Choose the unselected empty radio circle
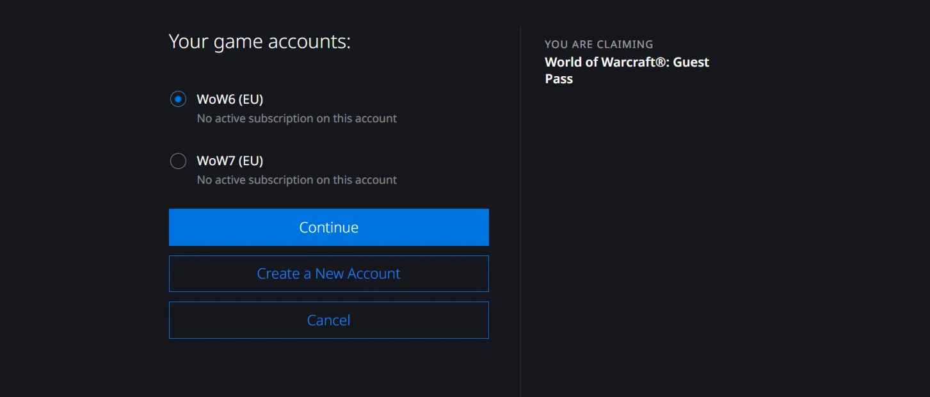Screen dimensions: 930x397 click(178, 161)
